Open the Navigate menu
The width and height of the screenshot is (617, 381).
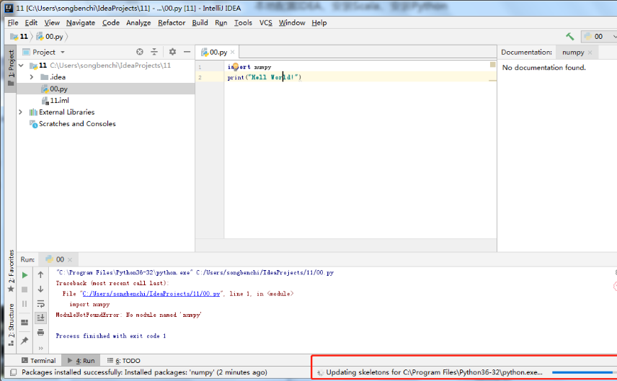coord(81,23)
